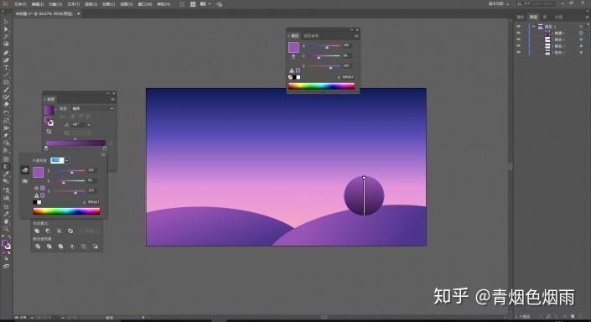Select the Hand tool
This screenshot has height=322, width=591.
(6, 221)
